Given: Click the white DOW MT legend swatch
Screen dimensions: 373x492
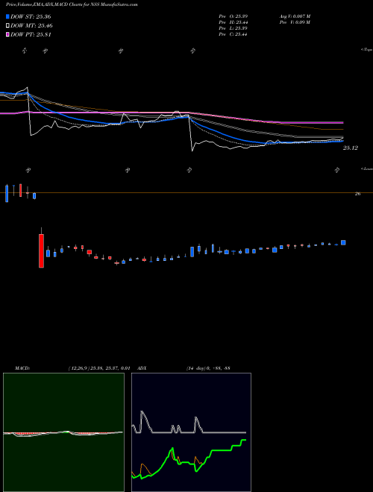Looking at the screenshot, I should click(7, 26).
